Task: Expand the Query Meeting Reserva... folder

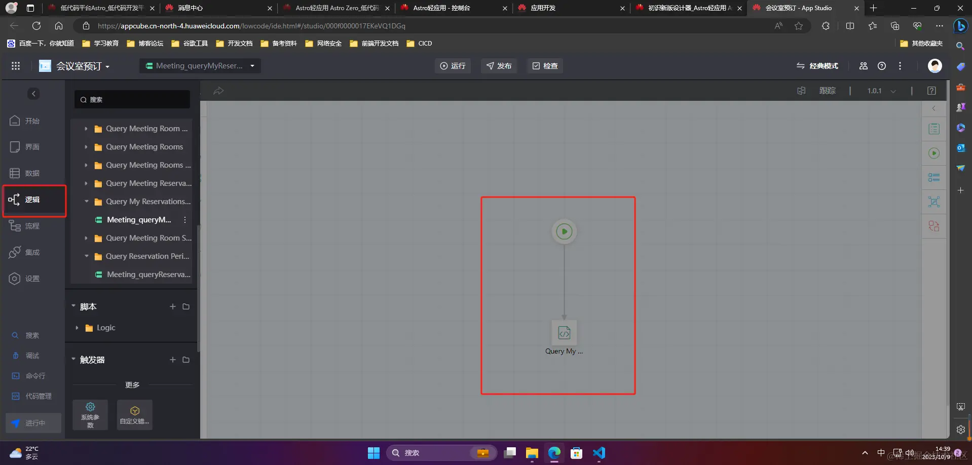Action: click(x=86, y=183)
